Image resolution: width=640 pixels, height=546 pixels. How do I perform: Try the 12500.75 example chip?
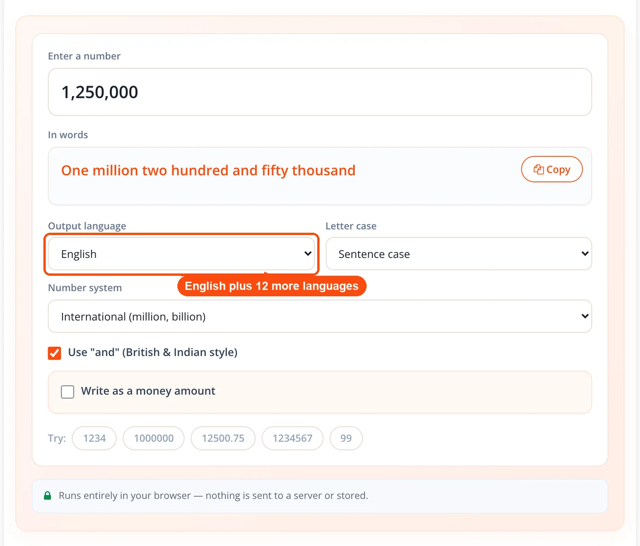click(x=223, y=438)
